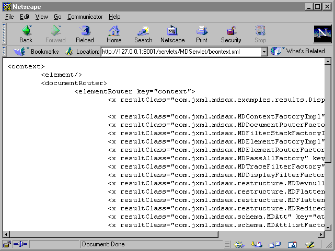Viewport: 335px width, 251px height.
Task: Click the horizontal scrollbar thumb
Action: click(114, 235)
